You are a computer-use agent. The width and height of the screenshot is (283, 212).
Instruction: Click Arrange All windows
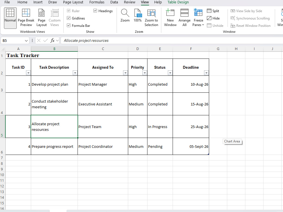click(x=185, y=18)
